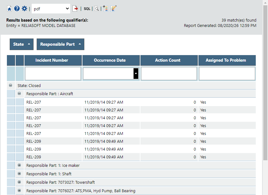Open the pdf export format dropdown
Image resolution: width=268 pixels, height=195 pixels.
(51, 9)
